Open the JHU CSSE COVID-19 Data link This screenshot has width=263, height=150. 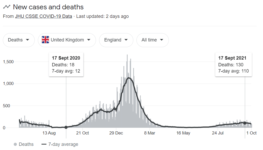[43, 16]
